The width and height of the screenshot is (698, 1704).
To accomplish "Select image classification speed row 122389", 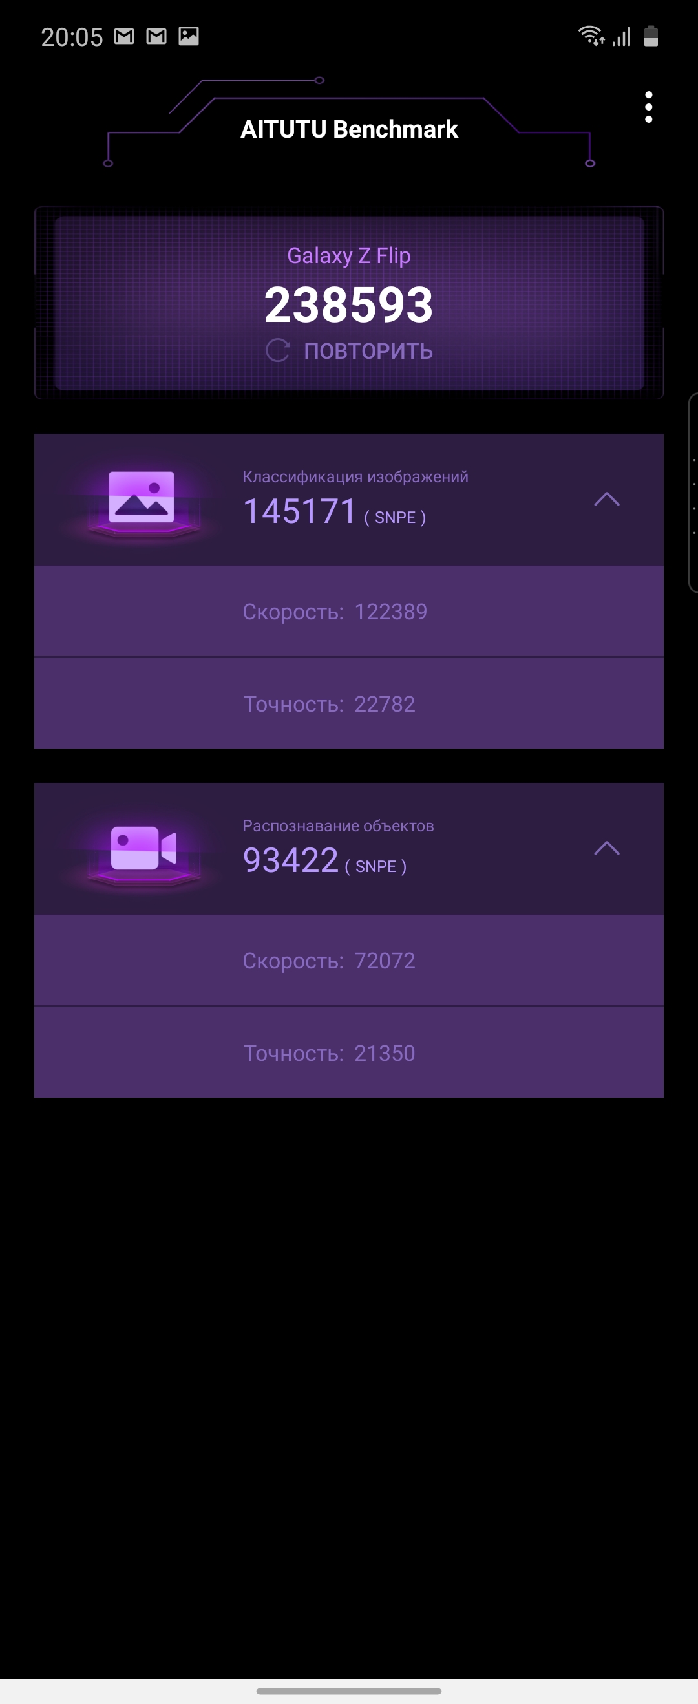I will click(x=348, y=612).
